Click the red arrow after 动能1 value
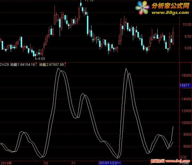This screenshot has height=165, width=192. pyautogui.click(x=36, y=64)
